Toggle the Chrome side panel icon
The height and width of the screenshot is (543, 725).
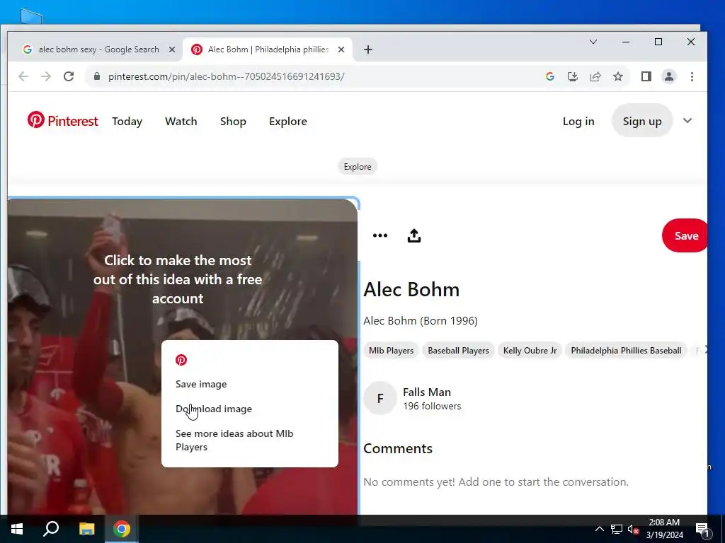coord(646,76)
